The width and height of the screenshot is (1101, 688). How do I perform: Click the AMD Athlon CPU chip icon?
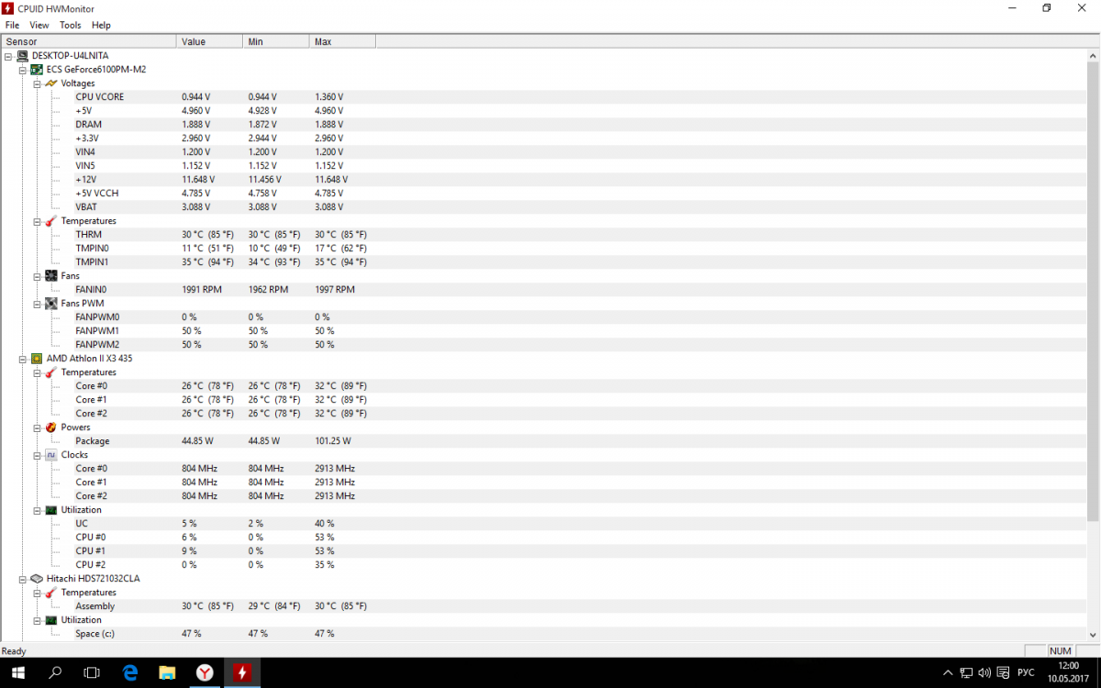[37, 359]
